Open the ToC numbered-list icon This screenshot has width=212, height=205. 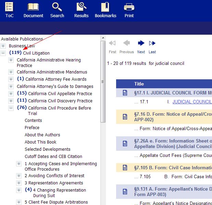coord(9,7)
